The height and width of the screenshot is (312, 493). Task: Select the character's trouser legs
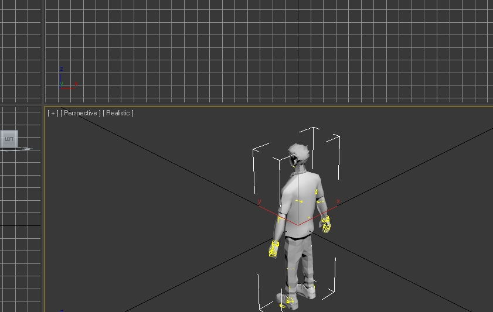coord(299,258)
